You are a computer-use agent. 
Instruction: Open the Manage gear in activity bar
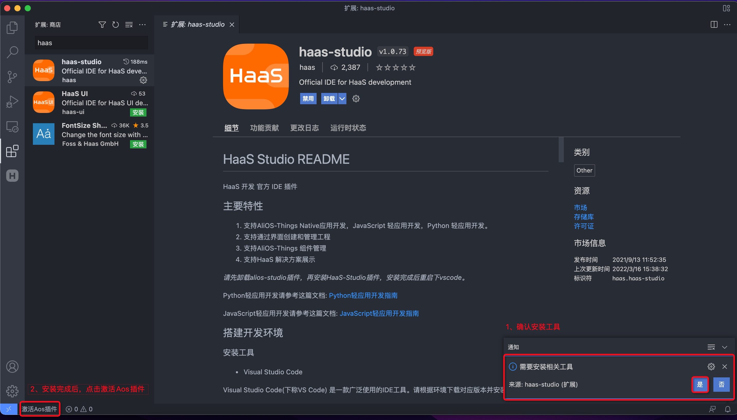[12, 391]
